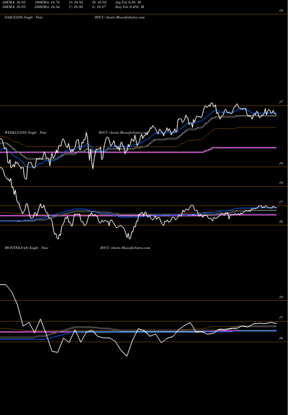Select the 'Avg Vol' readout
The width and height of the screenshot is (288, 415).
128,2
